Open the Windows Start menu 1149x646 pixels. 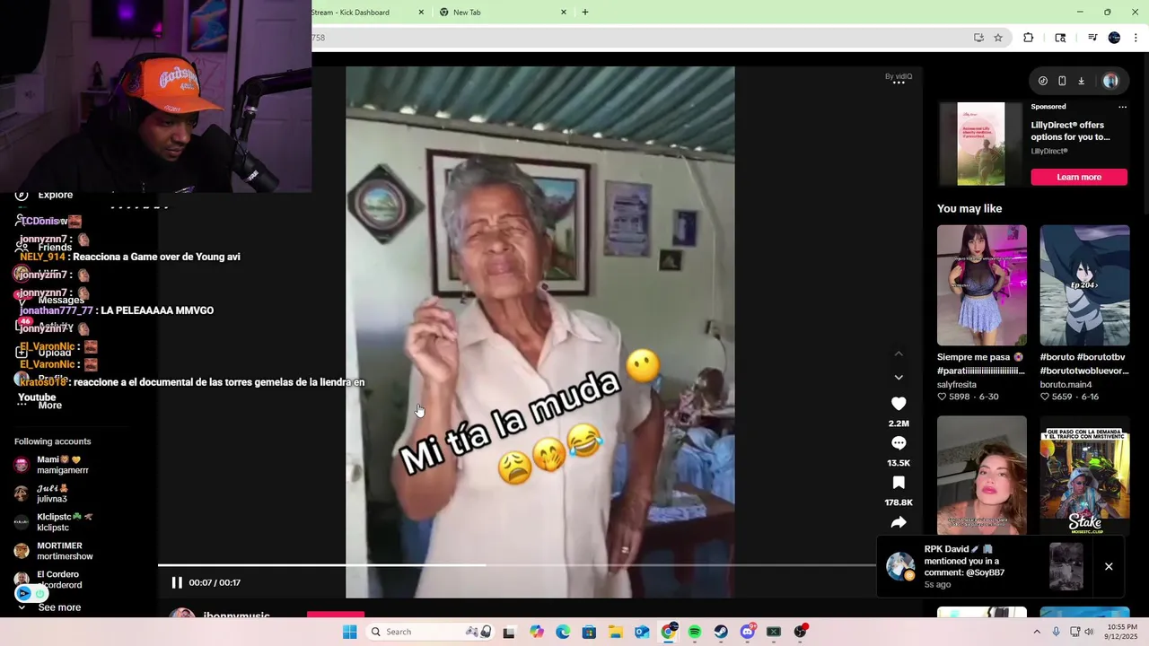pyautogui.click(x=349, y=632)
